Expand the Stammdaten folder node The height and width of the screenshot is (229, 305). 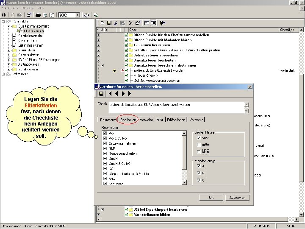[9, 50]
